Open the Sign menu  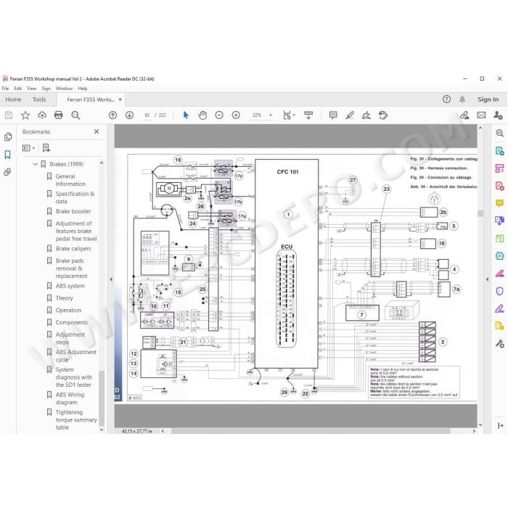tap(46, 89)
